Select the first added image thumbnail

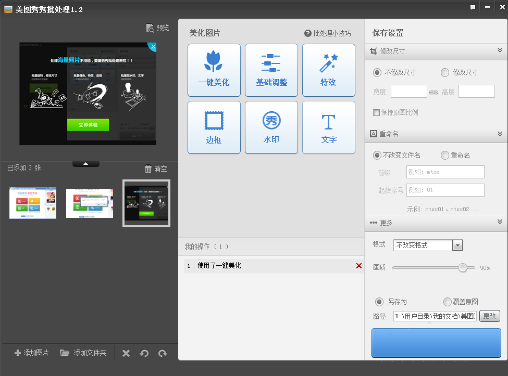click(33, 203)
